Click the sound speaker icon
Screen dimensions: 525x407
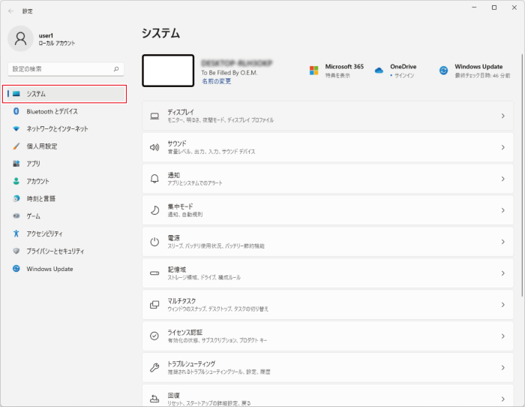(x=154, y=147)
